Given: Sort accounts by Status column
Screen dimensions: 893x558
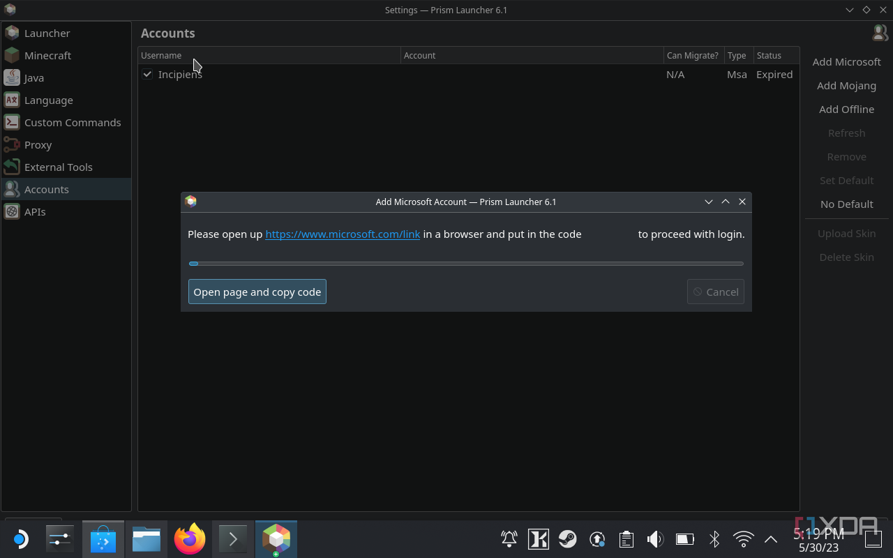Looking at the screenshot, I should pos(776,55).
